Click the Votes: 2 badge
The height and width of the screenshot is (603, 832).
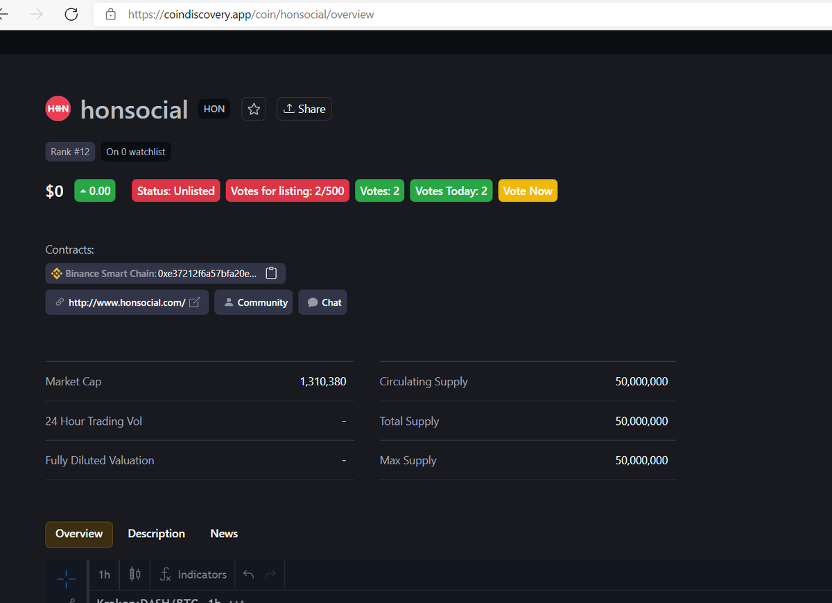click(380, 191)
